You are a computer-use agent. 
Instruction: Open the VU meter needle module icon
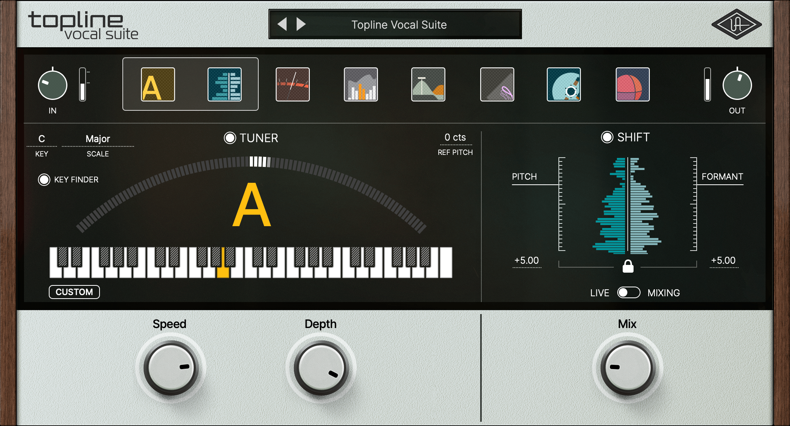(292, 84)
